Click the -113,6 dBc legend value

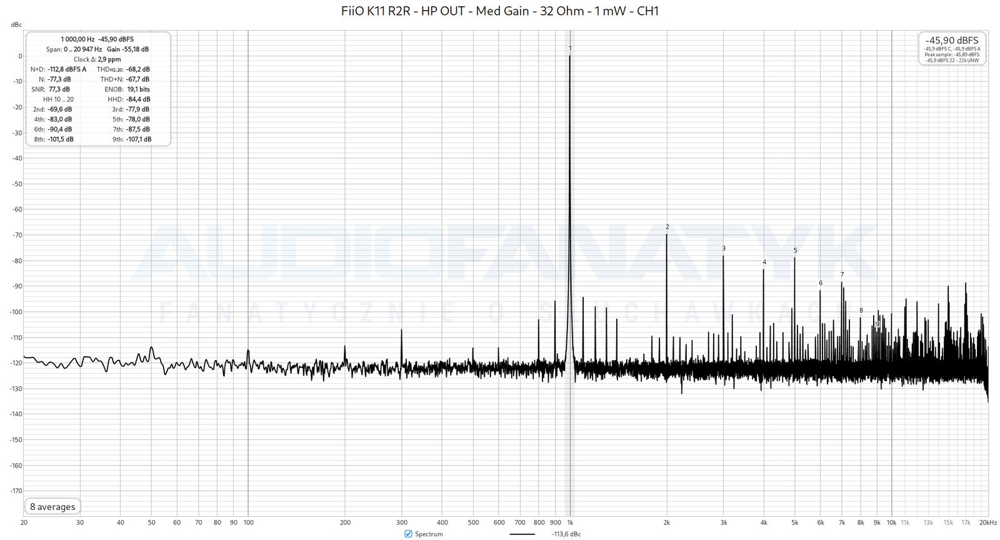[566, 534]
